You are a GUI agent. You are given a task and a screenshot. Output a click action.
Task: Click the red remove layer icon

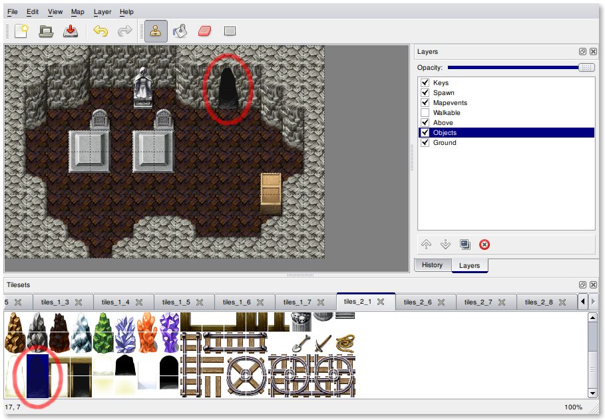(485, 245)
